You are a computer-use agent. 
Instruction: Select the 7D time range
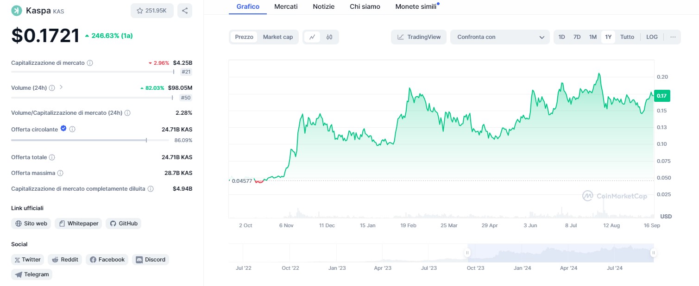[x=577, y=37]
